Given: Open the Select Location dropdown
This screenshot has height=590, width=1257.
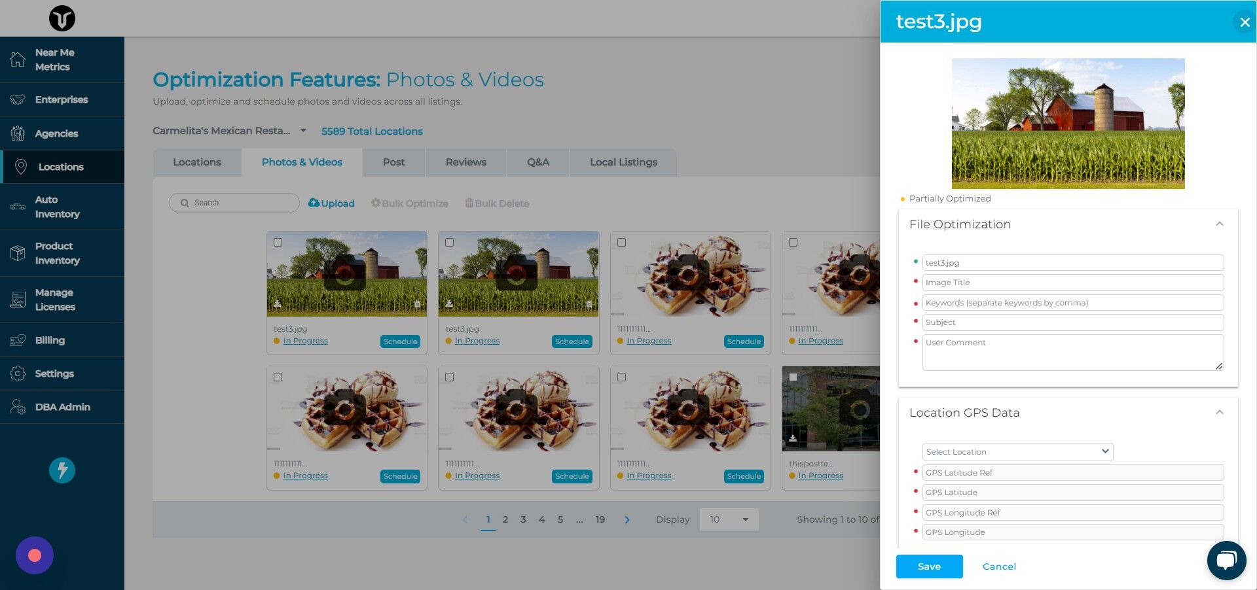Looking at the screenshot, I should tap(1017, 452).
